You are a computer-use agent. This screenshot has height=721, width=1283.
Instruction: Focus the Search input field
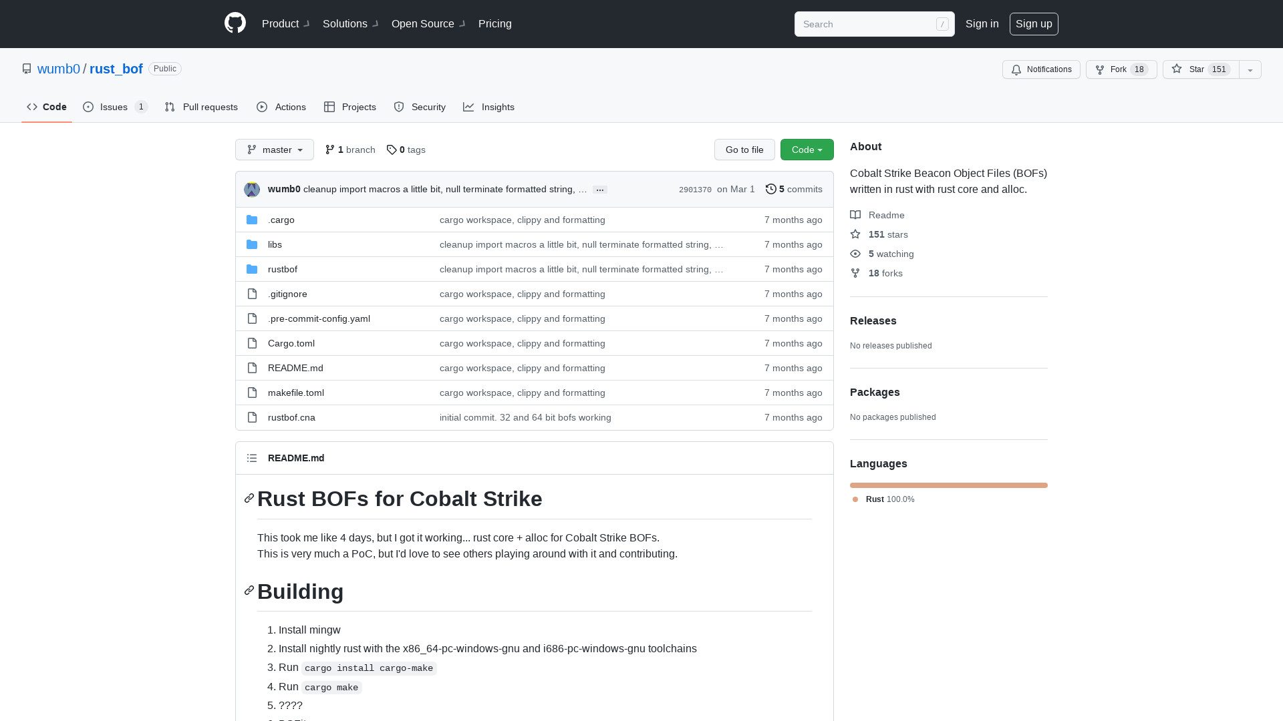pos(874,24)
